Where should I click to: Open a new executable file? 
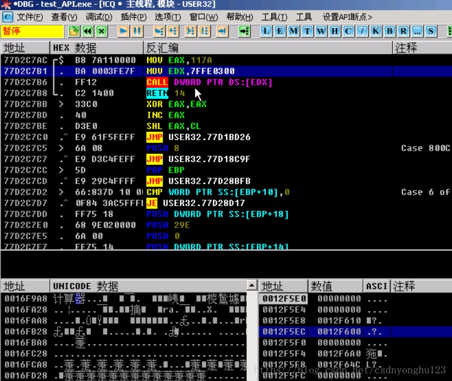tap(74, 31)
